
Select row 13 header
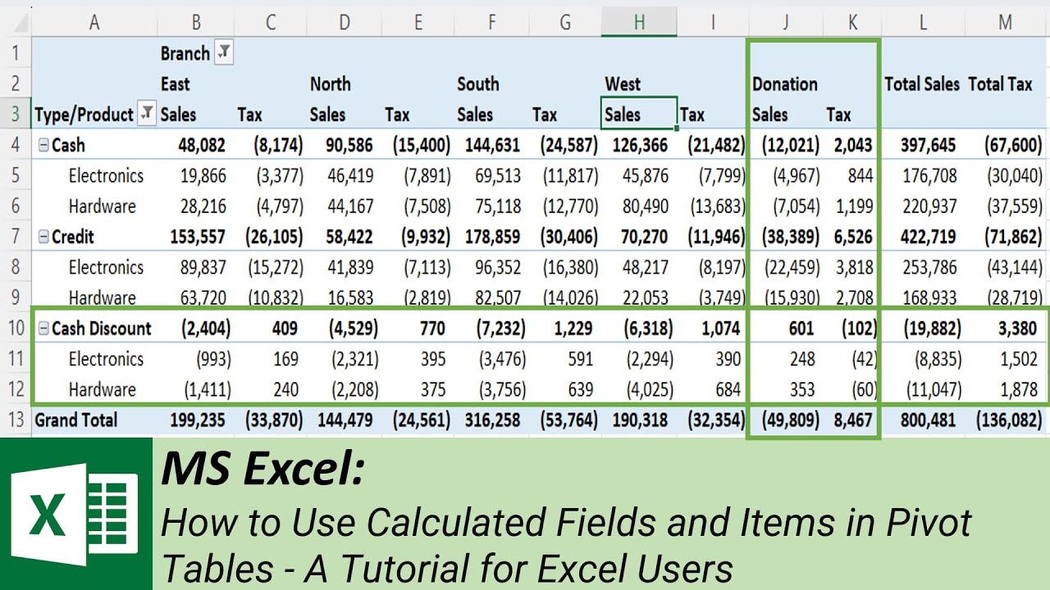coord(16,420)
